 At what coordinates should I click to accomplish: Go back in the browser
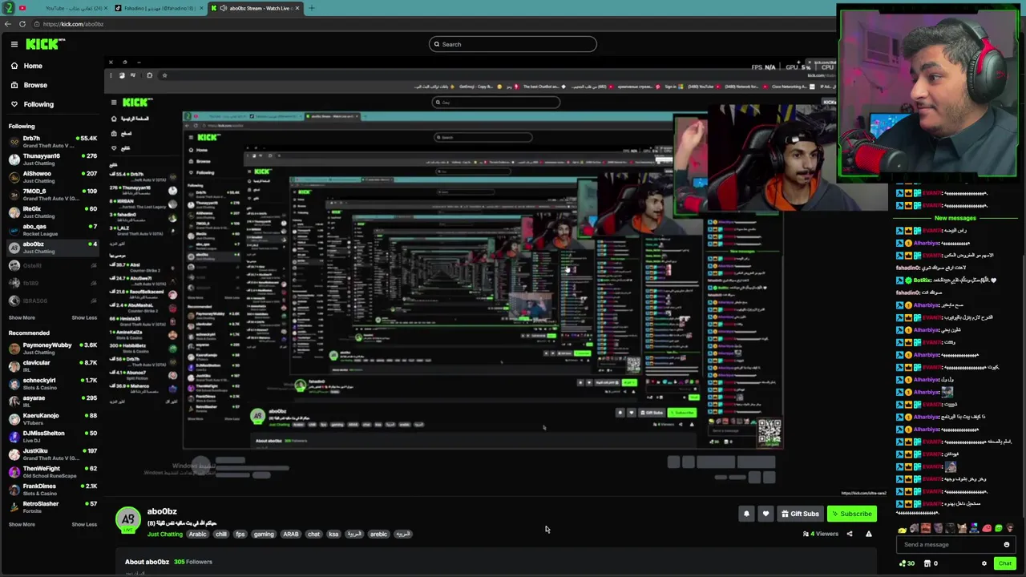8,24
